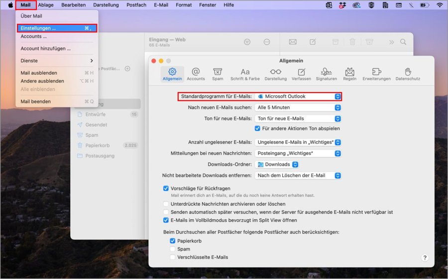Click the Bluetooth icon in menu bar

click(x=411, y=5)
